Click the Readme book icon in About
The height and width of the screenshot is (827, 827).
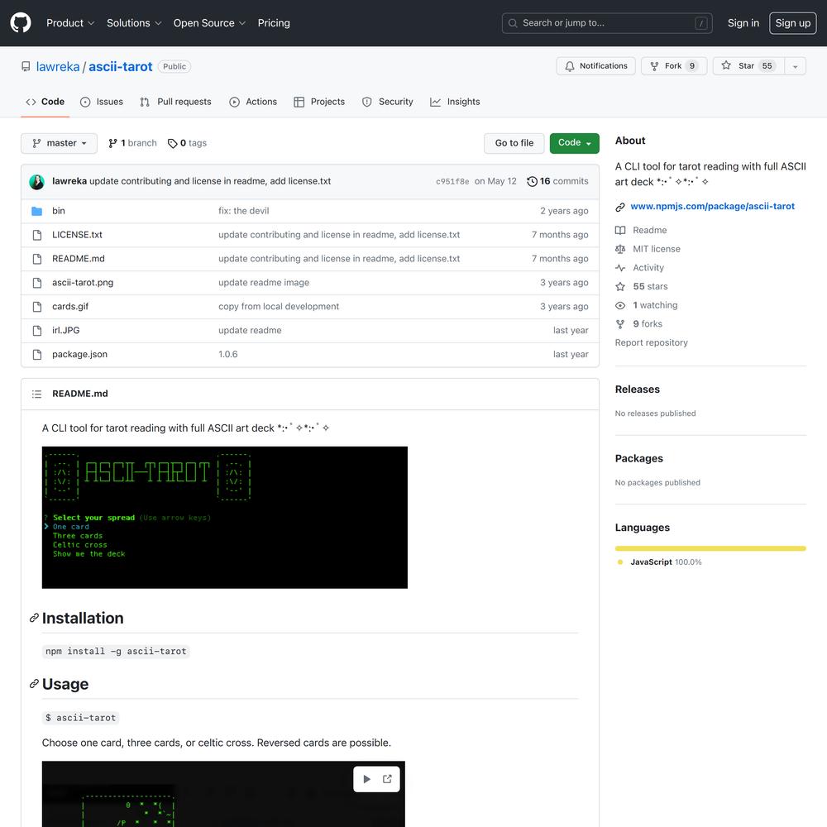coord(620,231)
